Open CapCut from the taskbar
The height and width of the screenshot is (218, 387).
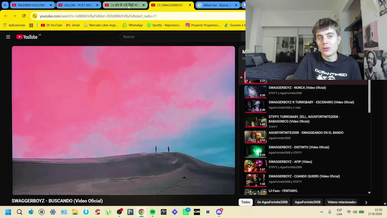click(208, 212)
